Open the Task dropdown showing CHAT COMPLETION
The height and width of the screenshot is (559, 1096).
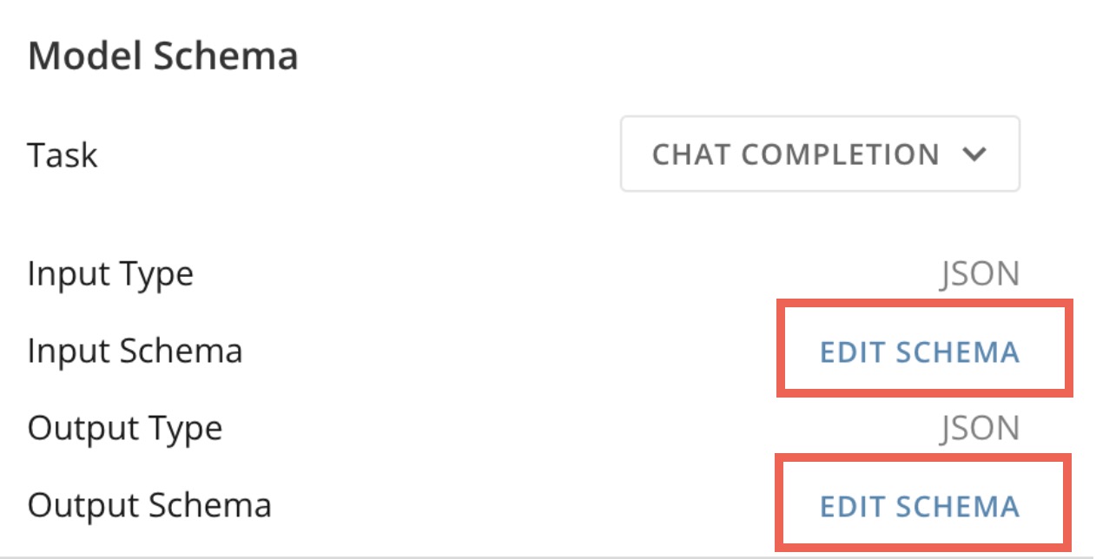click(x=820, y=155)
